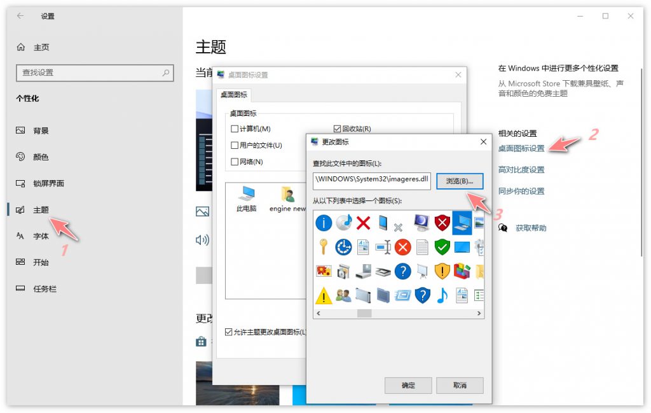Click the icon file path field
This screenshot has width=651, height=413.
click(372, 181)
